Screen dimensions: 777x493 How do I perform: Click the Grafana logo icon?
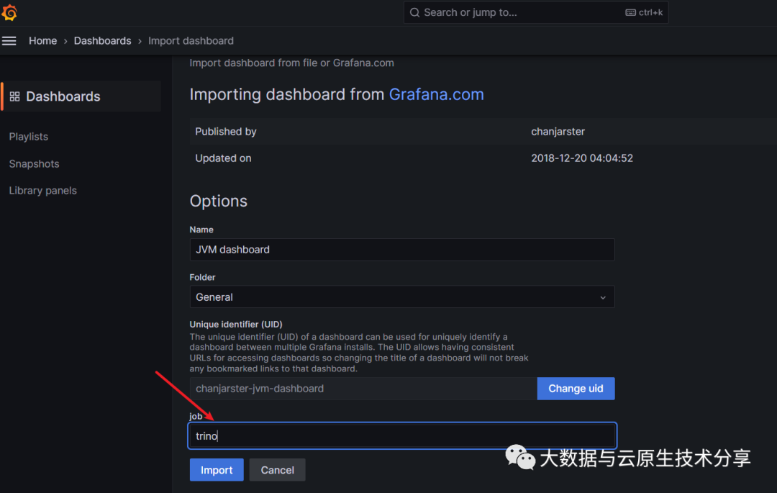pyautogui.click(x=9, y=12)
